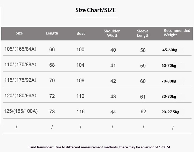Click the 90-97.5kg weight cell
The width and height of the screenshot is (194, 152).
tap(170, 112)
